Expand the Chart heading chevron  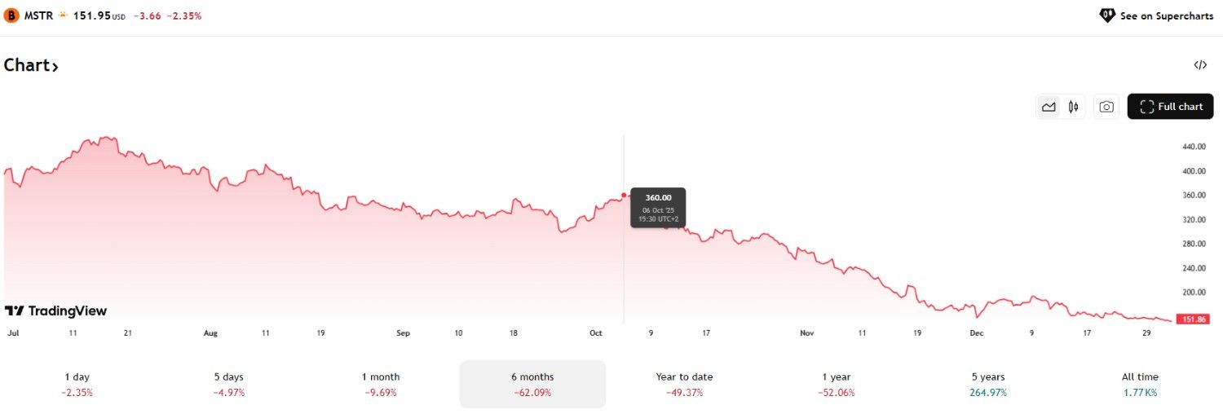[55, 67]
